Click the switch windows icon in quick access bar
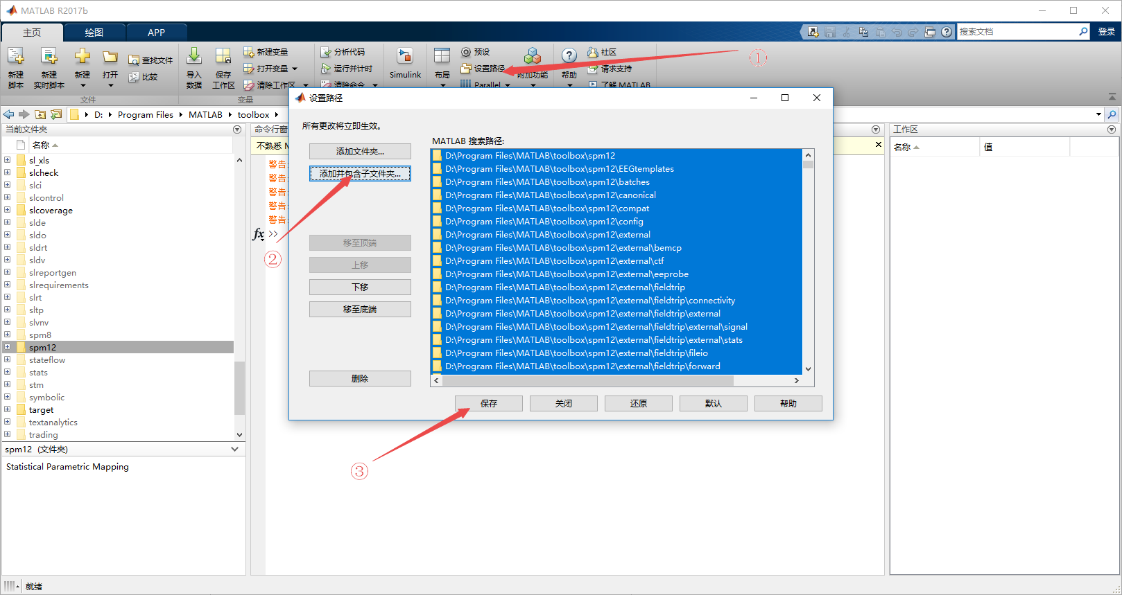Screen dimensions: 1122x595 [930, 32]
